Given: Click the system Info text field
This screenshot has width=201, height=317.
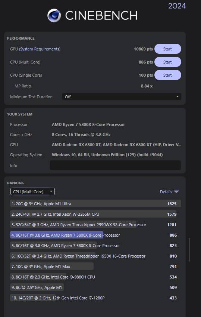Looking at the screenshot, I should click(115, 165).
